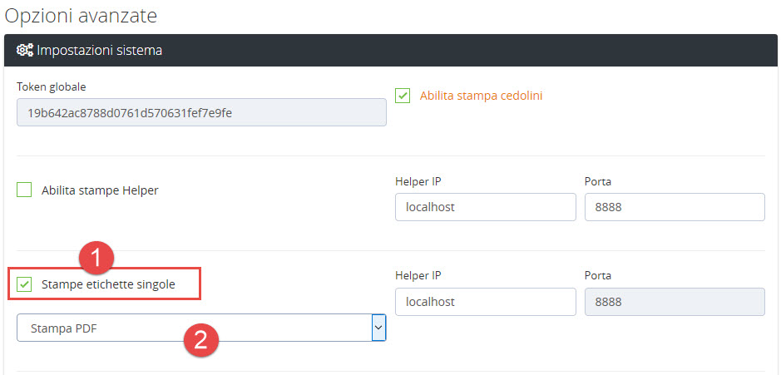Enable the Abilita stampe Helper checkbox
781x375 pixels.
point(24,190)
